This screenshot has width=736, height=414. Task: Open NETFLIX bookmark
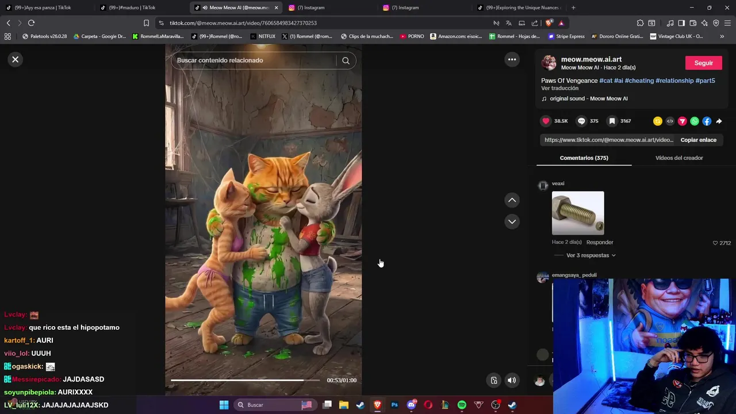(x=263, y=36)
